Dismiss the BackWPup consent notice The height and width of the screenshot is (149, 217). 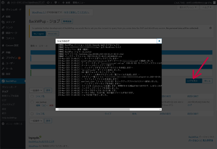pos(210,28)
